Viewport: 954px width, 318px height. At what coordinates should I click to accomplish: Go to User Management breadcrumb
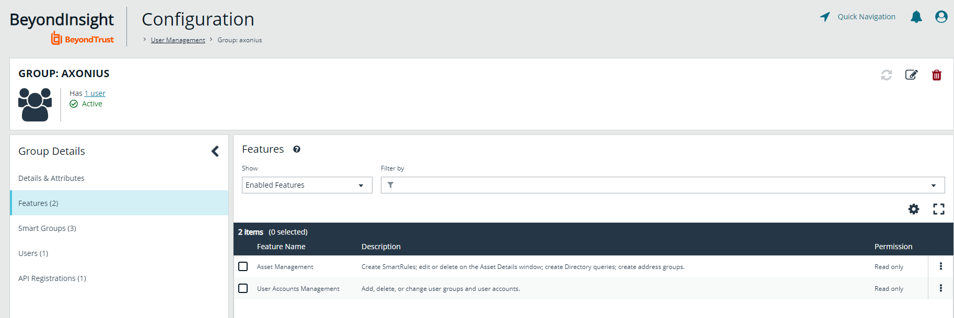click(x=178, y=40)
